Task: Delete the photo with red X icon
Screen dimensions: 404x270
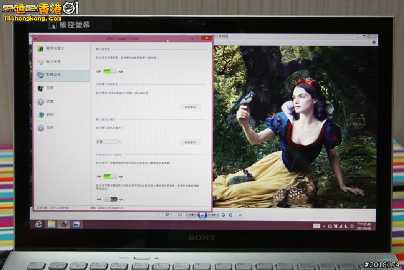Action: pyautogui.click(x=240, y=215)
